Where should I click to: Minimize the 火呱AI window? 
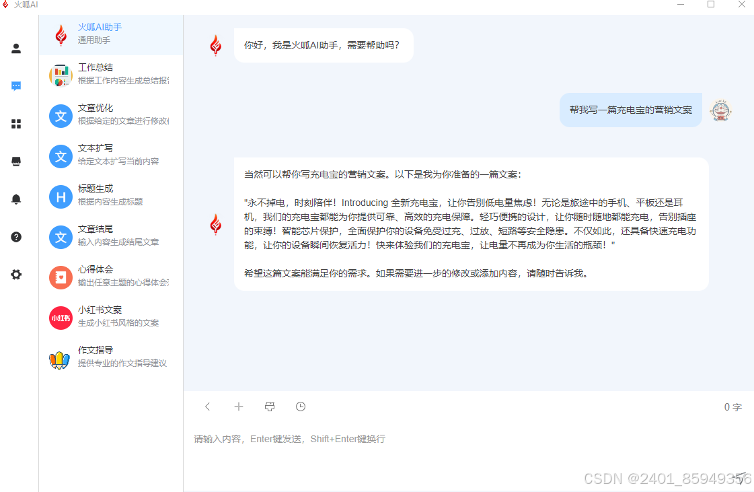[681, 4]
